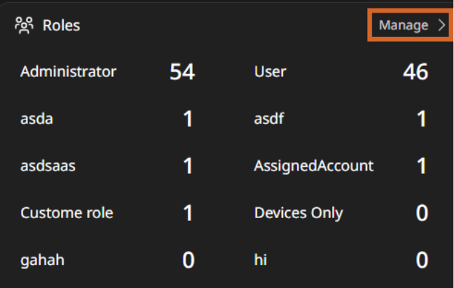Select the Devices Only role
Screen dimensions: 454x288
pyautogui.click(x=298, y=213)
